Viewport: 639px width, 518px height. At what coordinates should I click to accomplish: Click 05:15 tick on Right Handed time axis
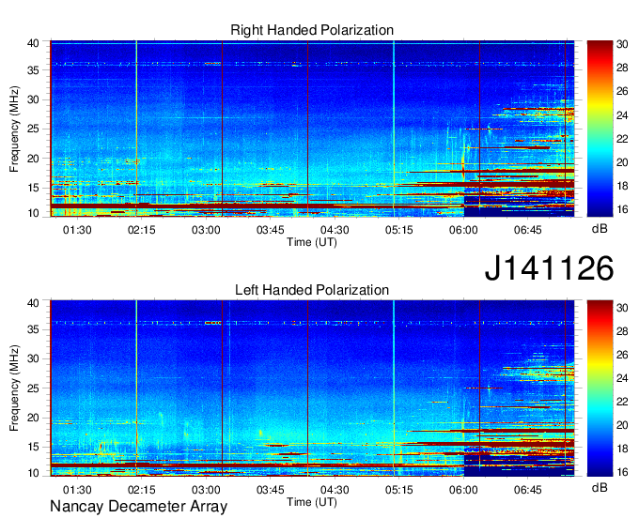point(399,230)
